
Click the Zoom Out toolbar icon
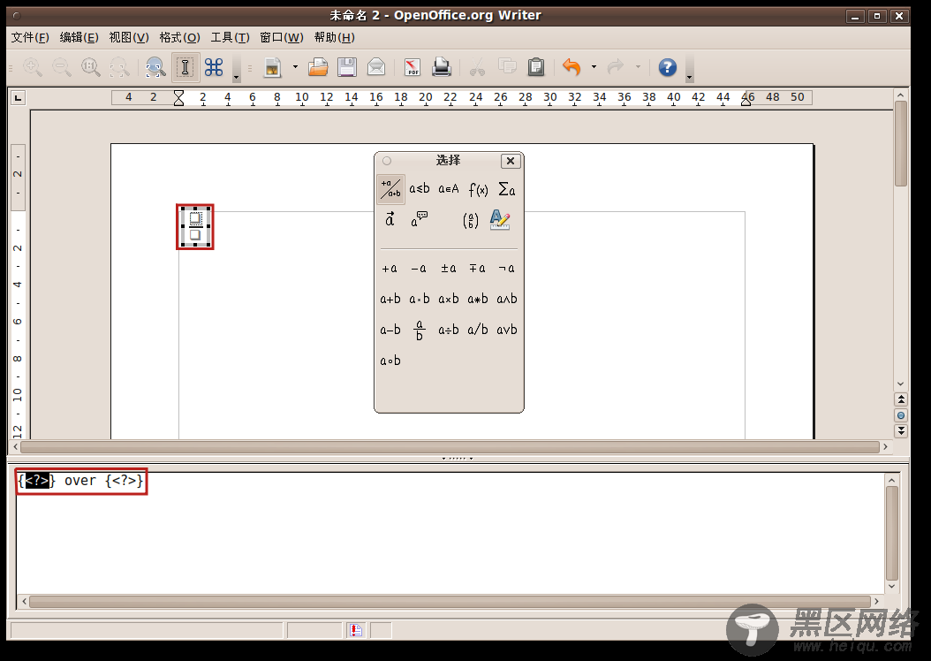point(62,67)
